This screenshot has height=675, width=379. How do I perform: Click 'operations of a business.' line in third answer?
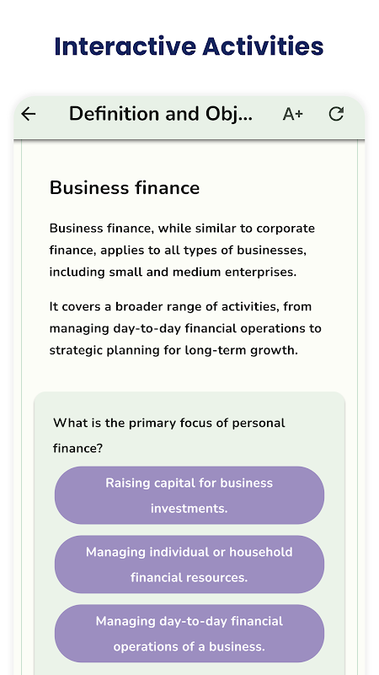[189, 646]
